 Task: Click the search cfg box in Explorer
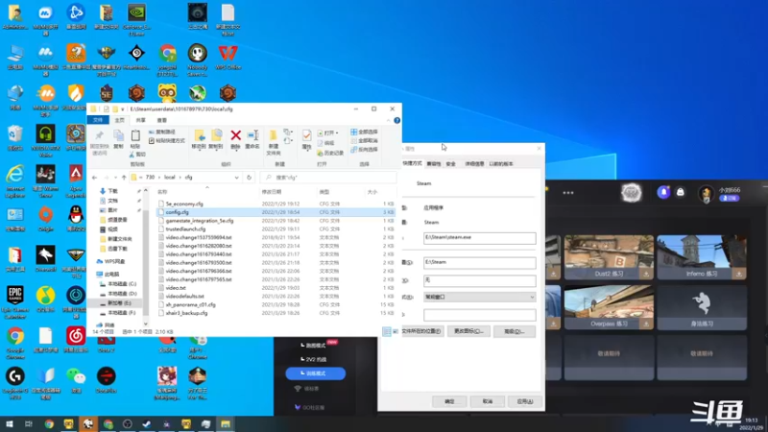tap(328, 178)
